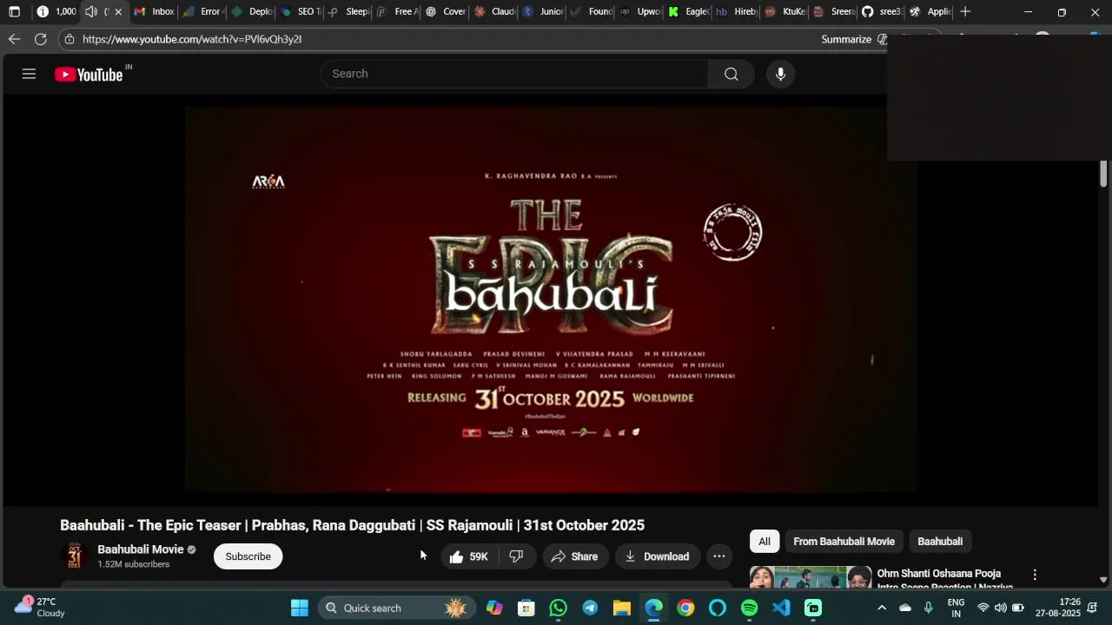Open Windows Start menu
1112x625 pixels.
[x=300, y=608]
